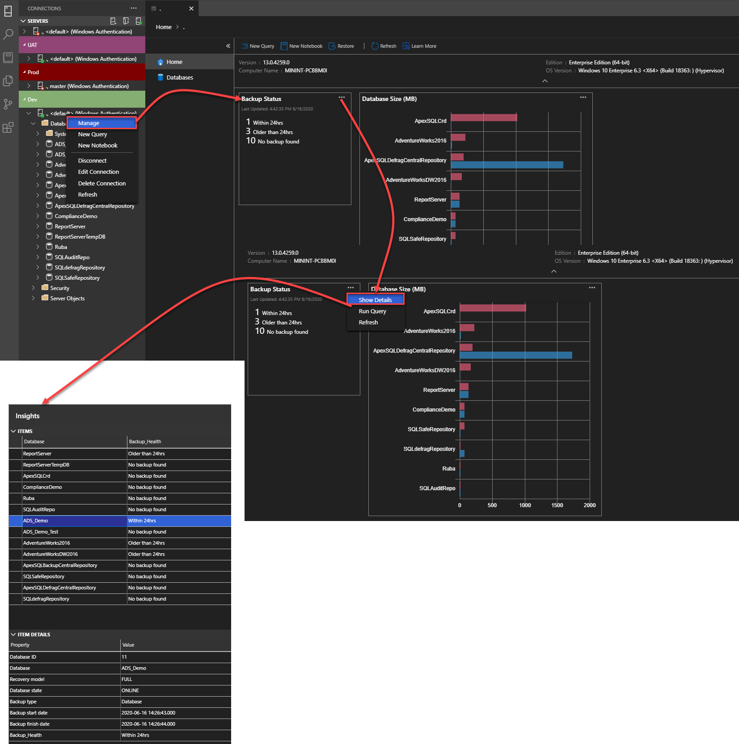
Task: Close the dashboard editor tab
Action: pyautogui.click(x=191, y=8)
